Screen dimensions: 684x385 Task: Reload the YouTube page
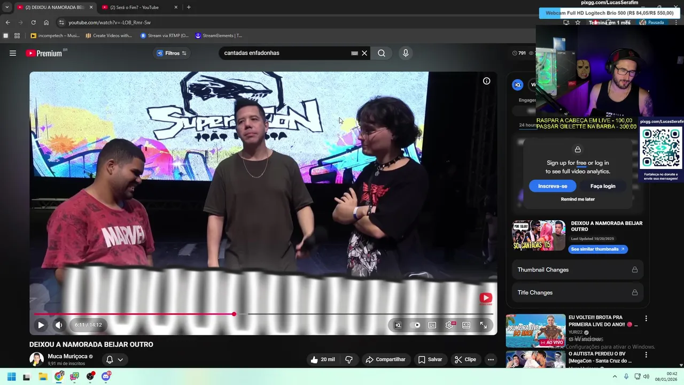pyautogui.click(x=33, y=22)
